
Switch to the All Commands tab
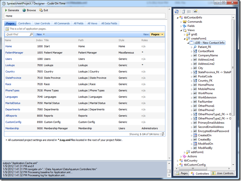(62, 23)
